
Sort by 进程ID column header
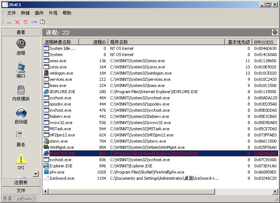pos(93,42)
